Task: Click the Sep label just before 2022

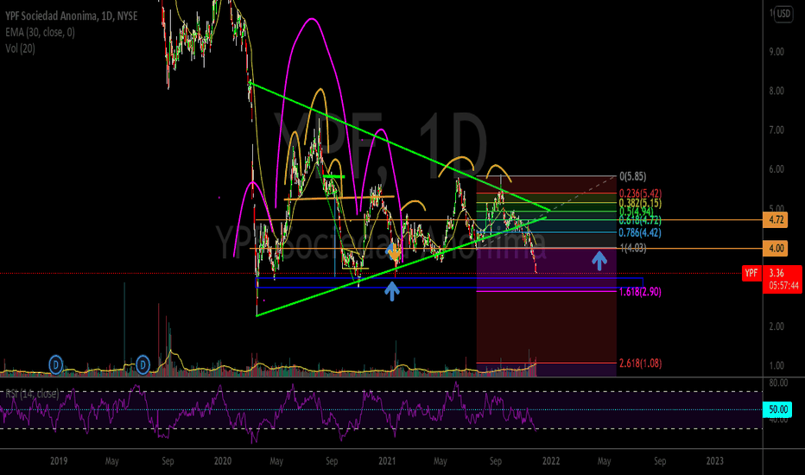Action: (496, 461)
